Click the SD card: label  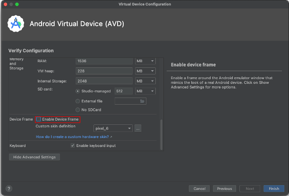pyautogui.click(x=45, y=89)
